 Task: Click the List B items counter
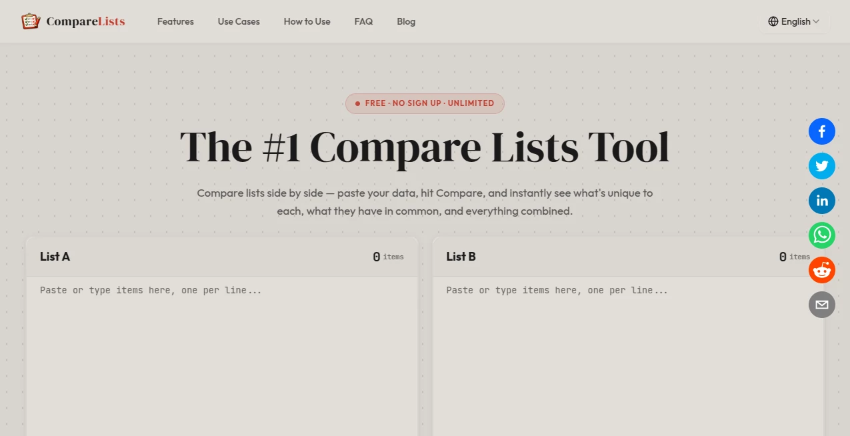[794, 257]
